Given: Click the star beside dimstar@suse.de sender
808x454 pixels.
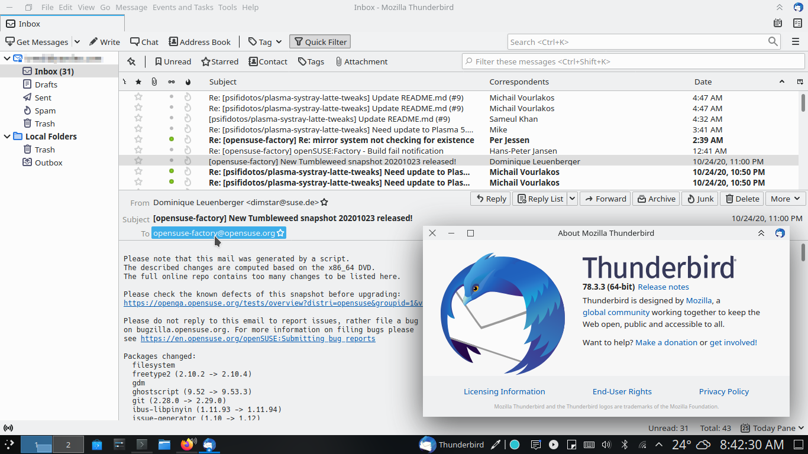Looking at the screenshot, I should (324, 202).
